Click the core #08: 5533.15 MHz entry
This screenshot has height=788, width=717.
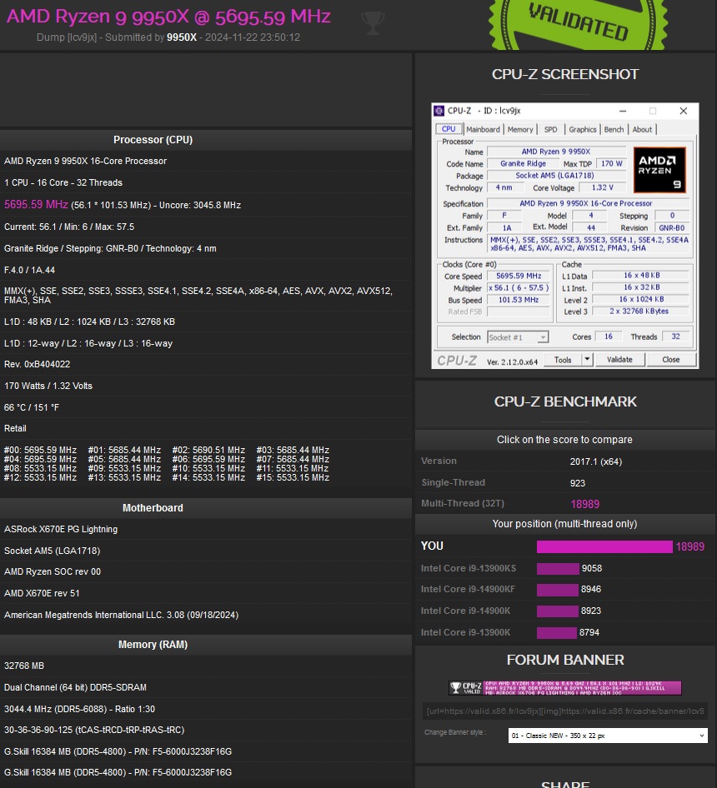pos(40,468)
